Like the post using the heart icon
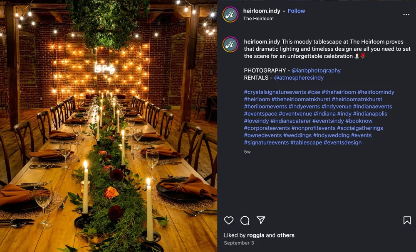The image size is (416, 252). (228, 220)
